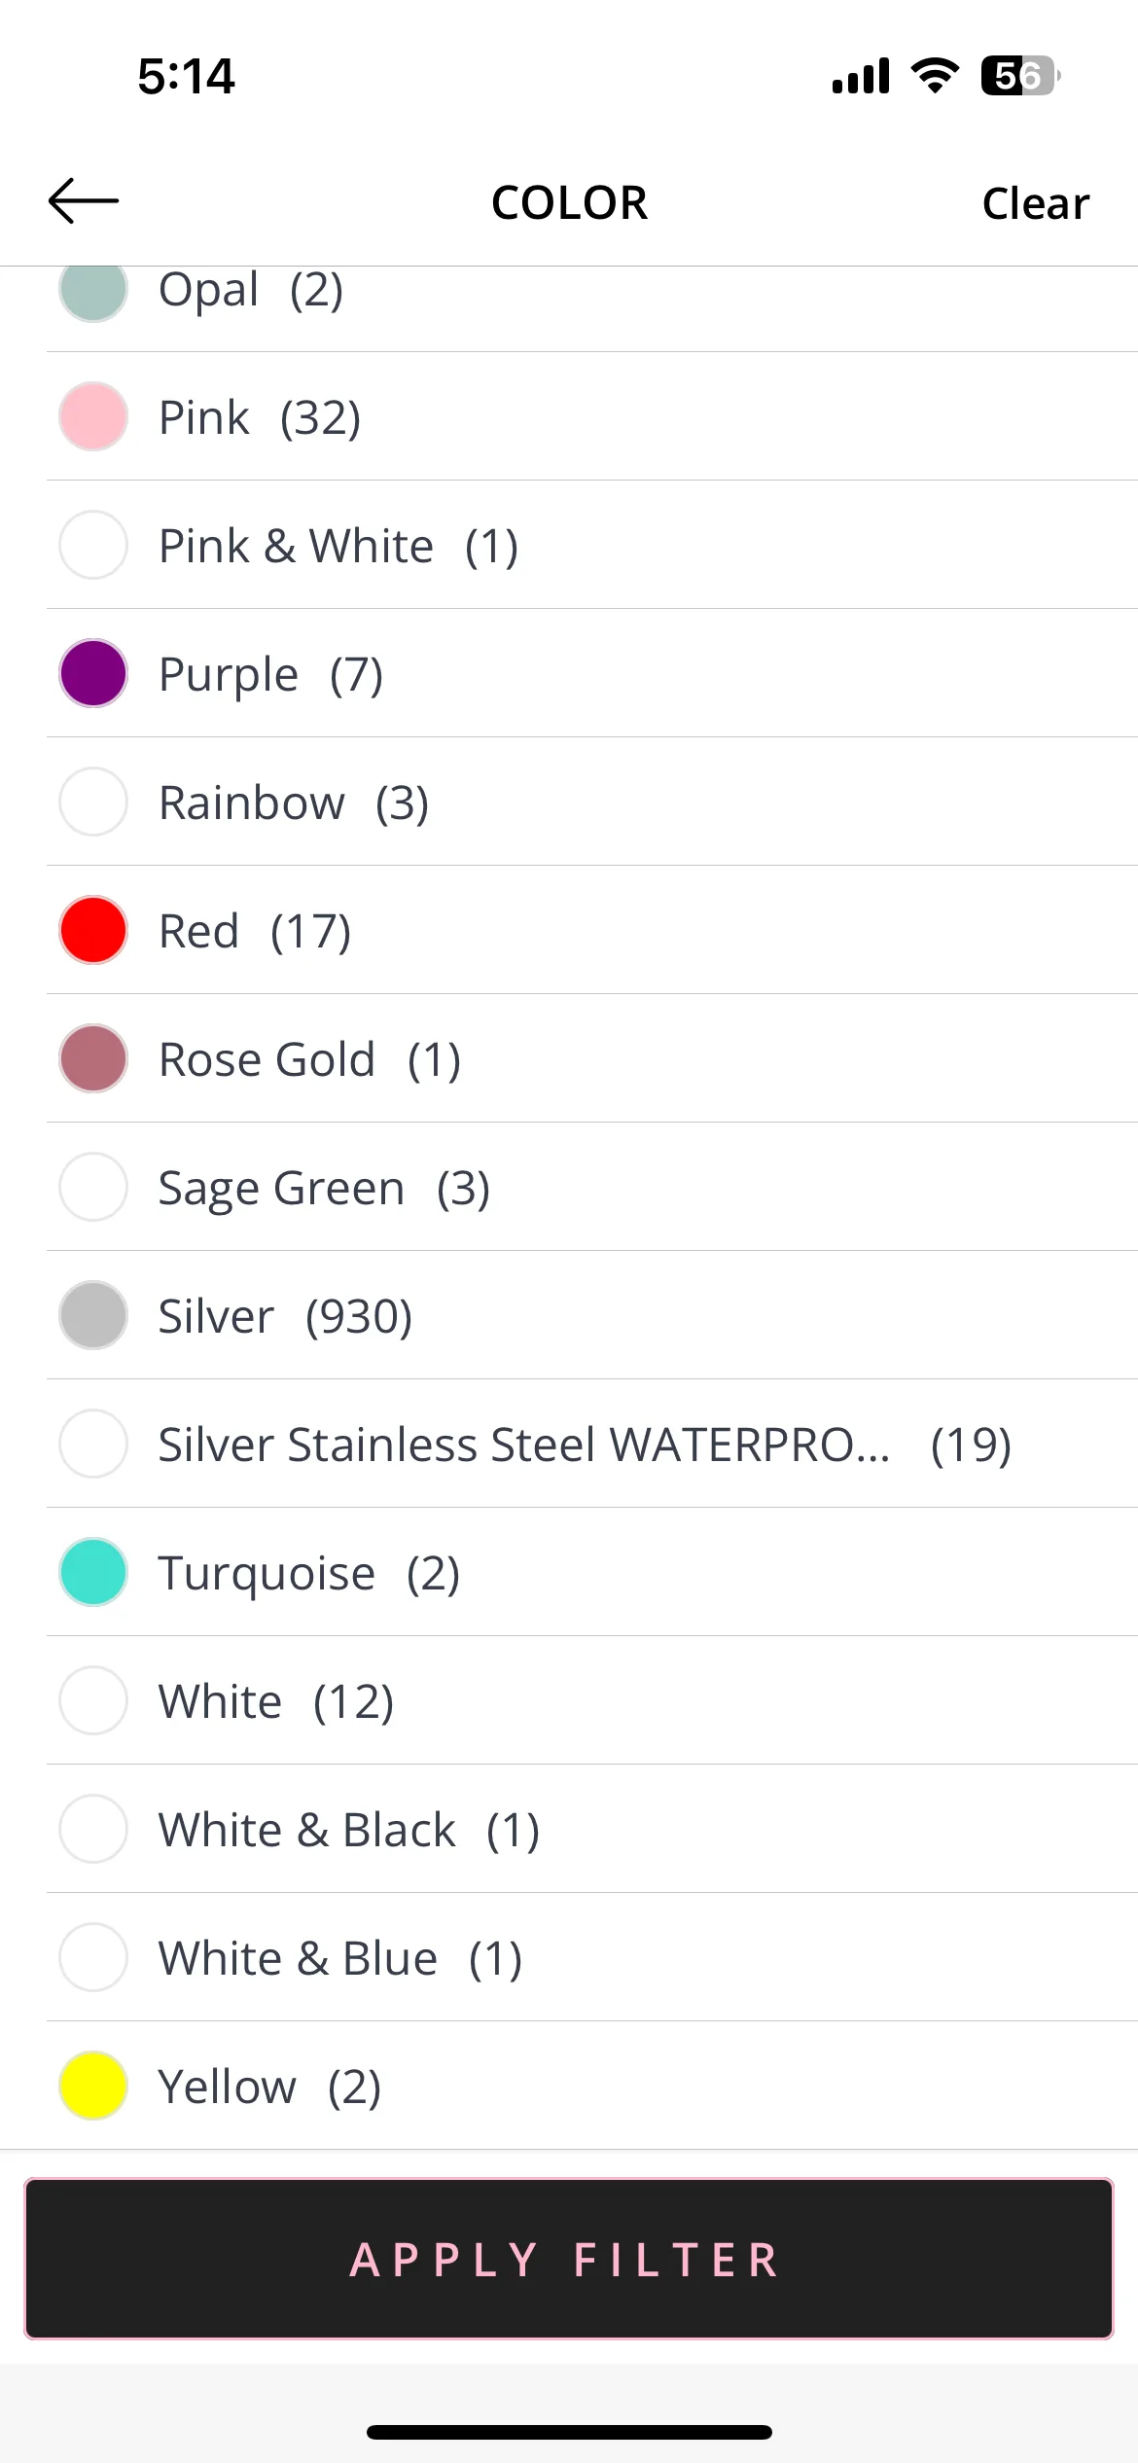
Task: Tap the cellular signal bars icon
Action: [861, 76]
